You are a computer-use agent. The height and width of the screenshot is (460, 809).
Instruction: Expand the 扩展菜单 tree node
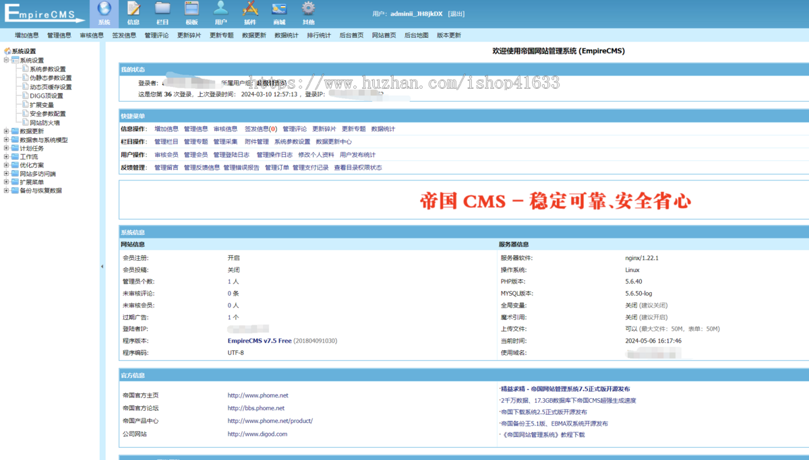(7, 182)
